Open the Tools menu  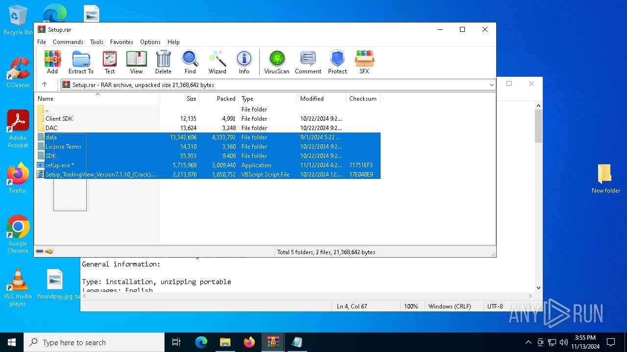(96, 42)
